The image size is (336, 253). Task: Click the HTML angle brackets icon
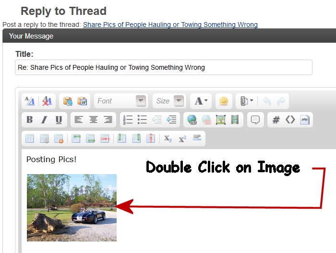coord(290,120)
